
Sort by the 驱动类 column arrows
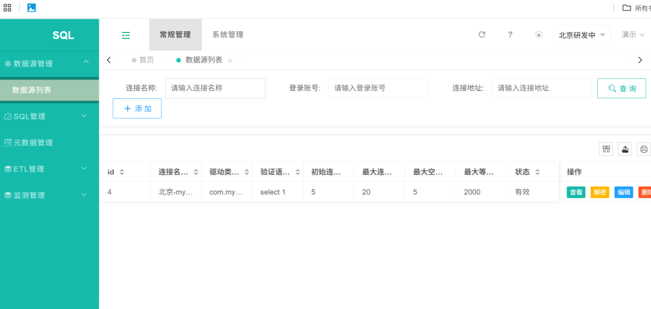click(247, 172)
